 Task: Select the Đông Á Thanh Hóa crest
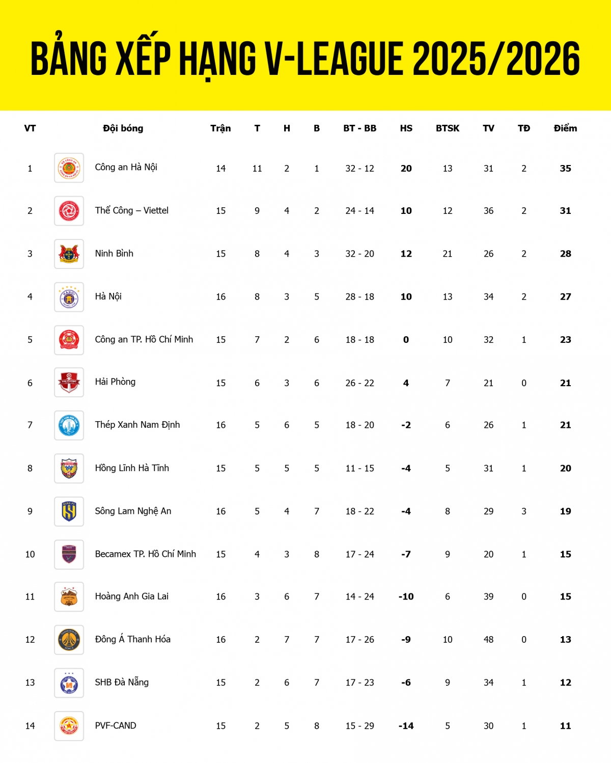coord(69,640)
